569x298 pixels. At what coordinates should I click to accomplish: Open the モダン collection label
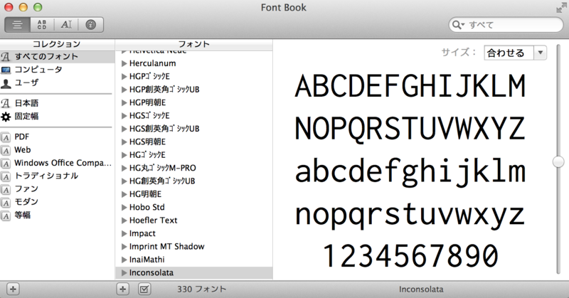tap(26, 202)
